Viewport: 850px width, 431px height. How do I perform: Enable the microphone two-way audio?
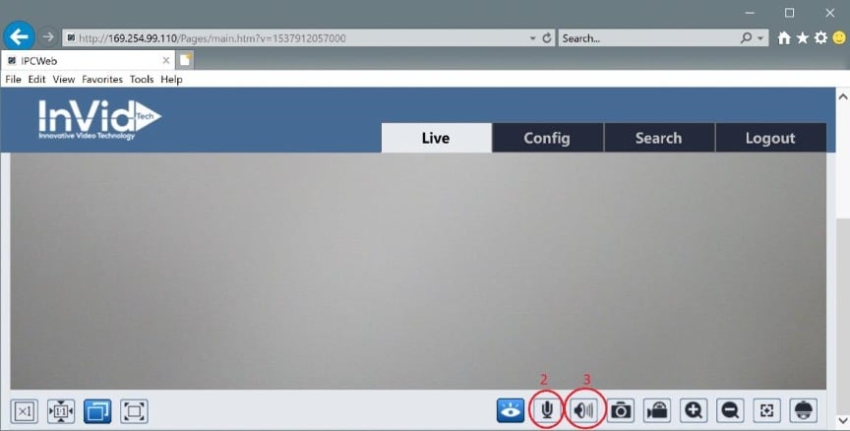click(x=546, y=409)
